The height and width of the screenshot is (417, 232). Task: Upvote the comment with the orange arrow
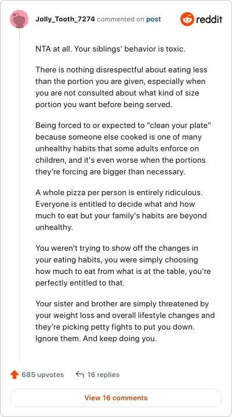14,375
